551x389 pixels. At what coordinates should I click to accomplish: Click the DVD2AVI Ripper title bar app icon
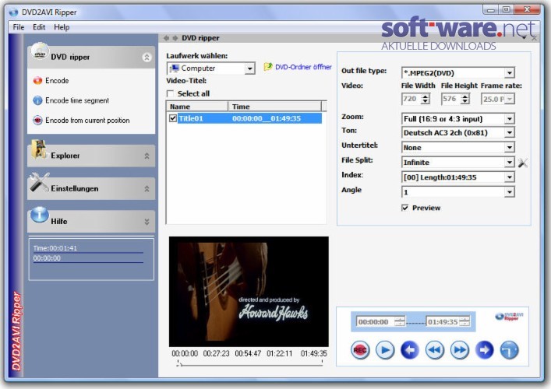14,12
